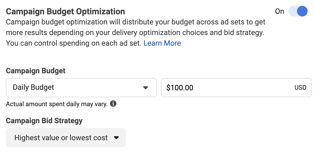Click the light blue track of the On switch

pyautogui.click(x=292, y=11)
